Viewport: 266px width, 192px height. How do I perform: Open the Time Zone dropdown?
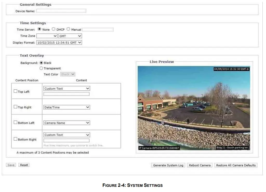47,36
